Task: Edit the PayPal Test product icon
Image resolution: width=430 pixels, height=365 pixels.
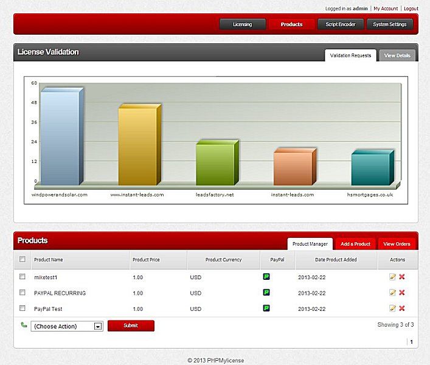Action: click(392, 308)
